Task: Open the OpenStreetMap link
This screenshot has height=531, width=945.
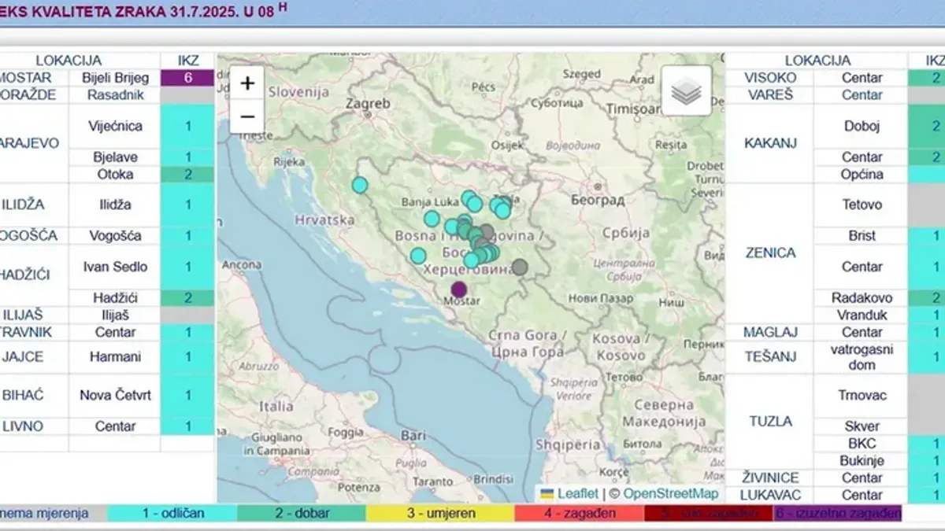Action: (x=671, y=492)
